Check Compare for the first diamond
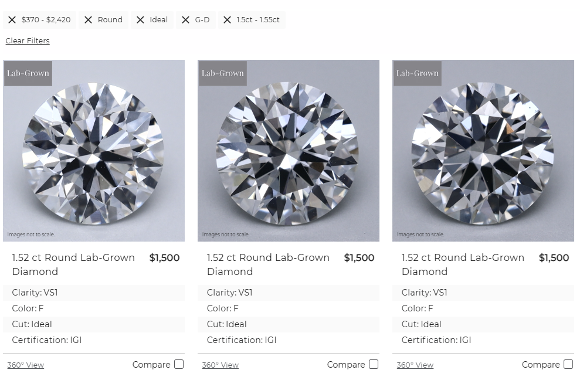Viewport: 580px width, 387px height. pyautogui.click(x=179, y=365)
